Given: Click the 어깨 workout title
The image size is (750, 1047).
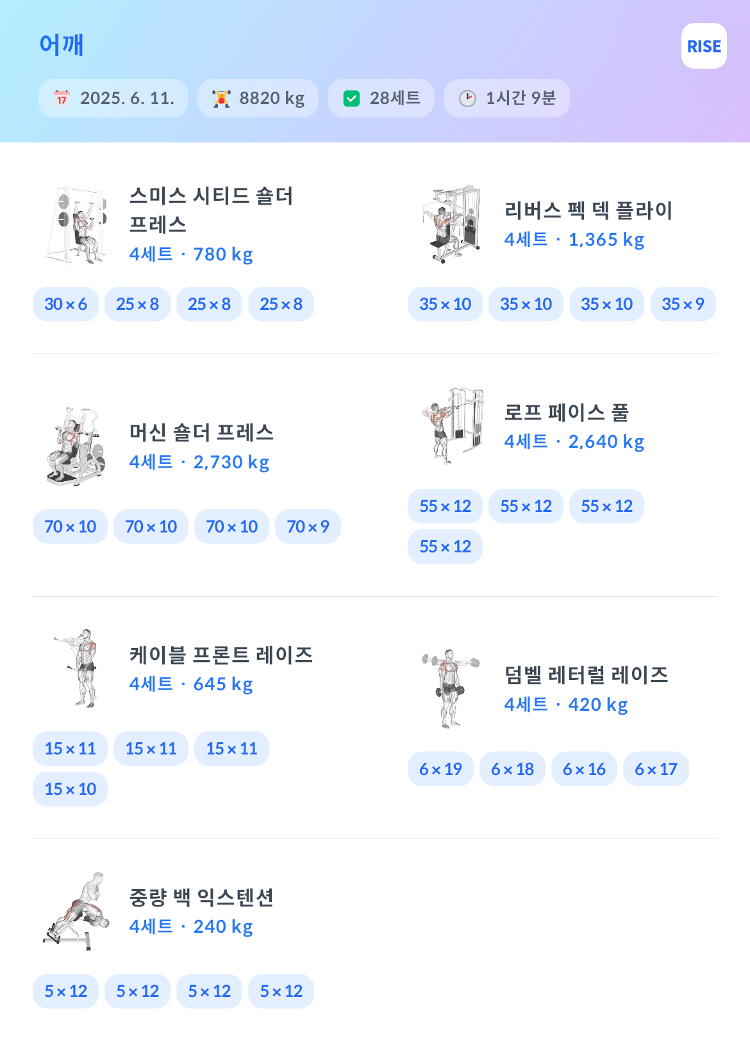Looking at the screenshot, I should point(62,44).
